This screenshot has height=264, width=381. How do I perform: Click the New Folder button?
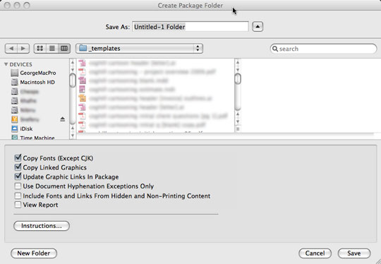(34, 253)
